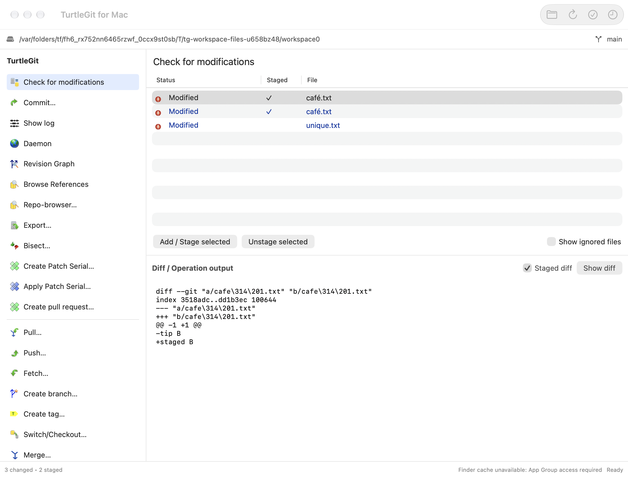Select Show log in sidebar
628x478 pixels.
73,123
